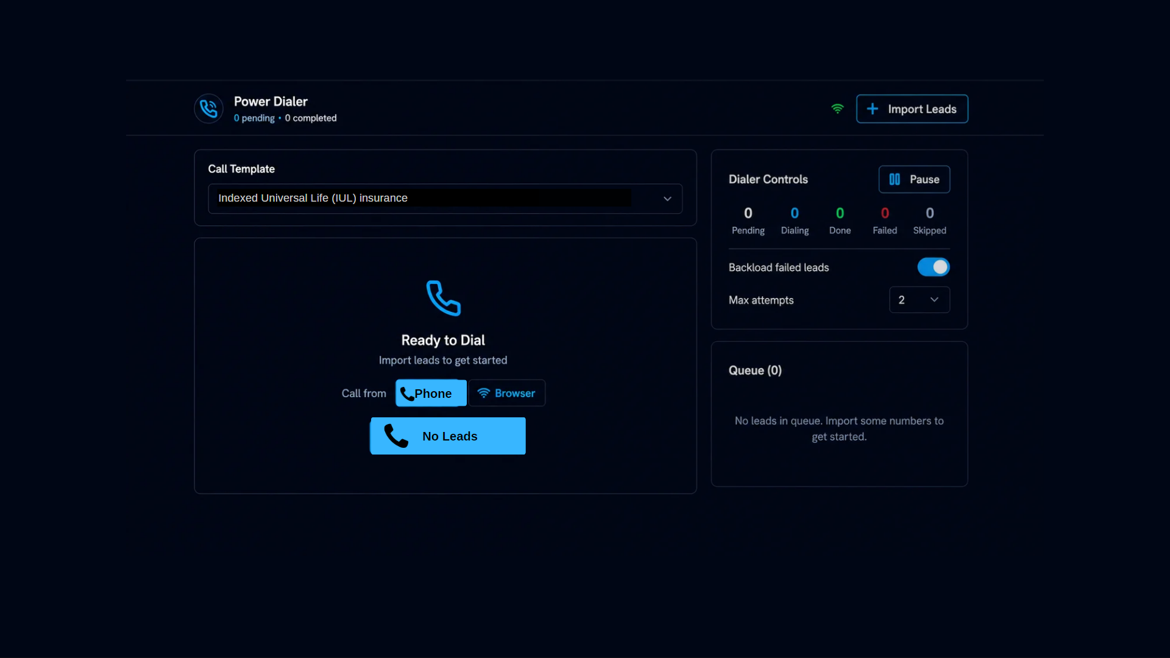
Task: Click the Skipped count stat
Action: [x=929, y=221]
